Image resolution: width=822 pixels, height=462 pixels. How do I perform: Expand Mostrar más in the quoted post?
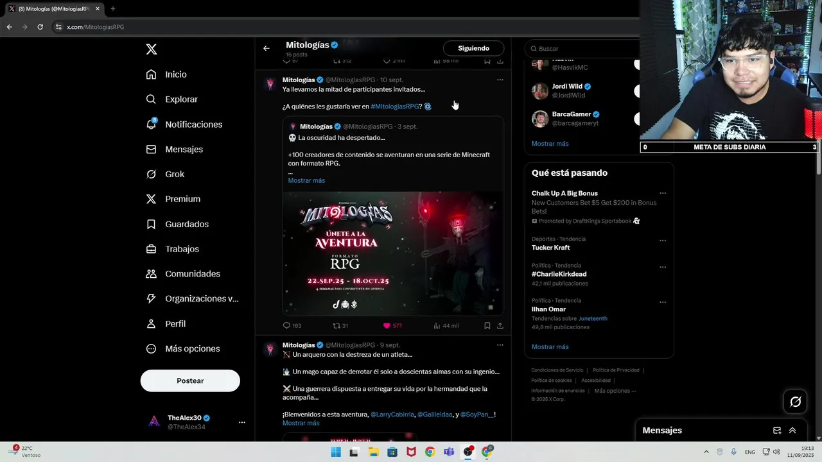(306, 180)
